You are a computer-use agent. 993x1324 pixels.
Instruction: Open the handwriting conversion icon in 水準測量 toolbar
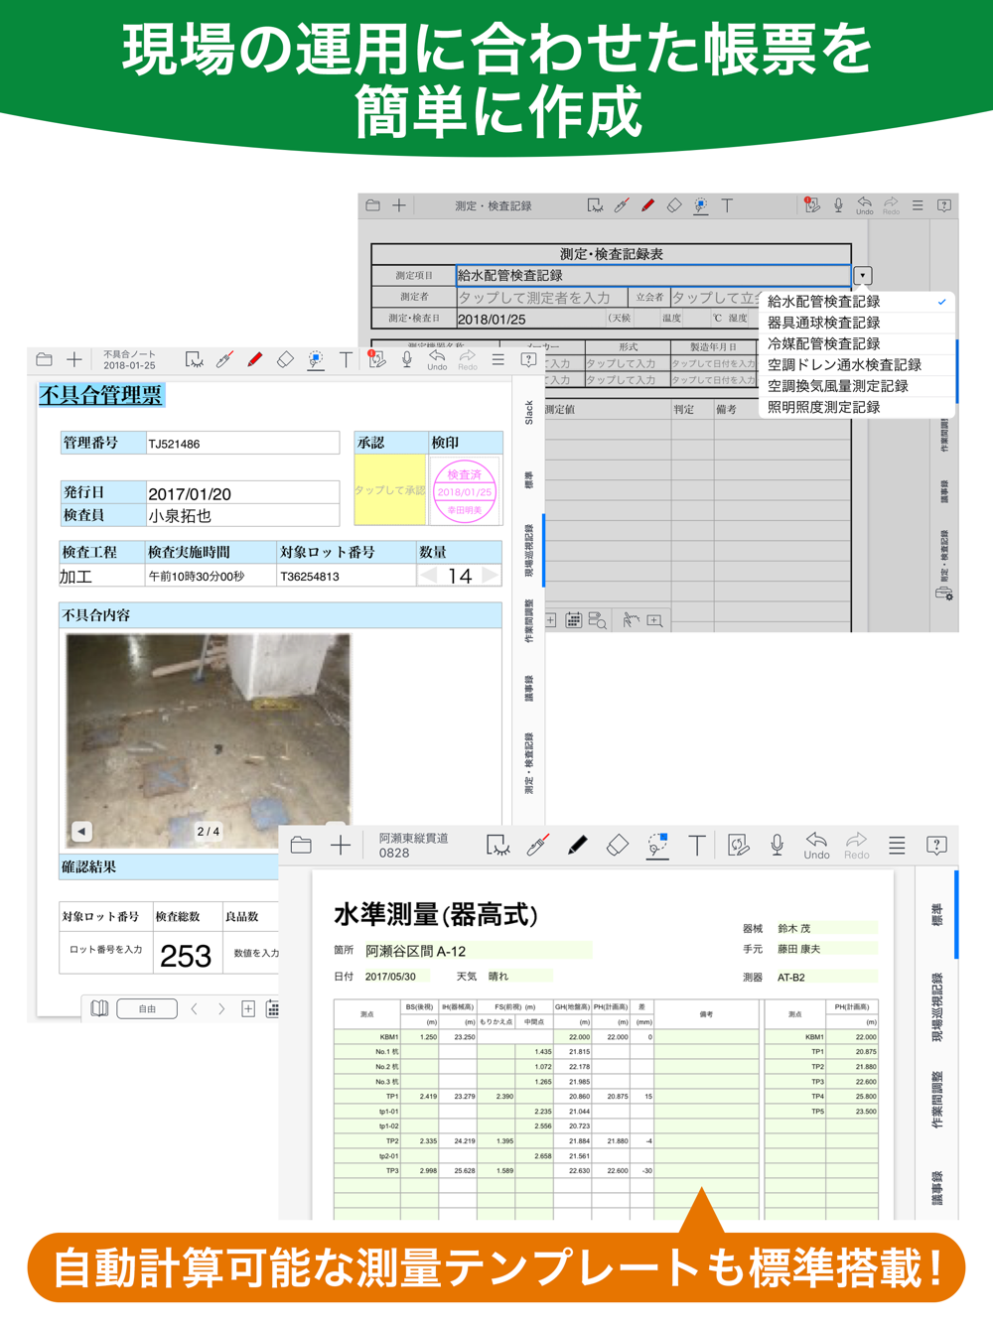738,845
